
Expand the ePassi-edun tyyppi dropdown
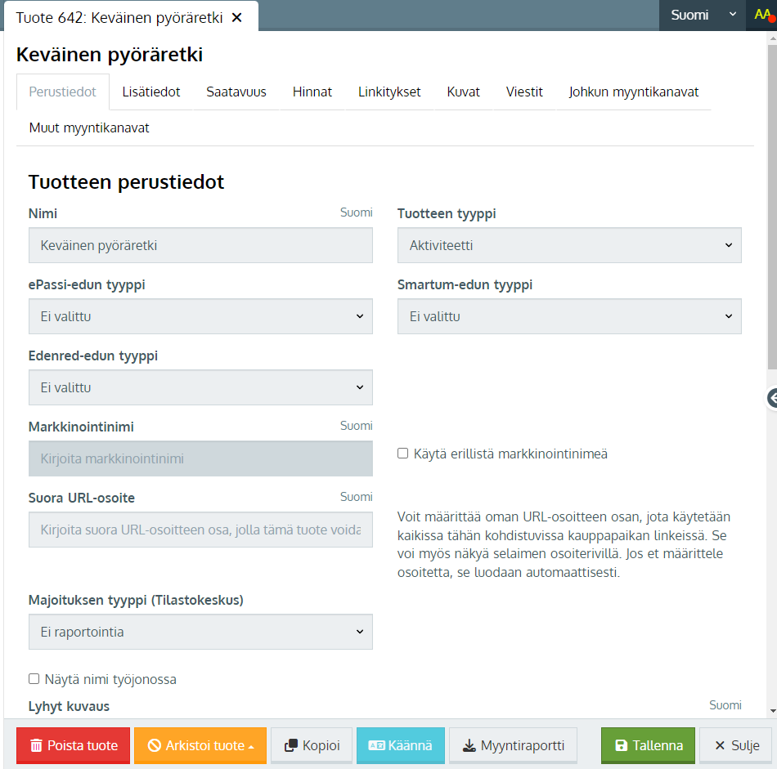point(200,316)
